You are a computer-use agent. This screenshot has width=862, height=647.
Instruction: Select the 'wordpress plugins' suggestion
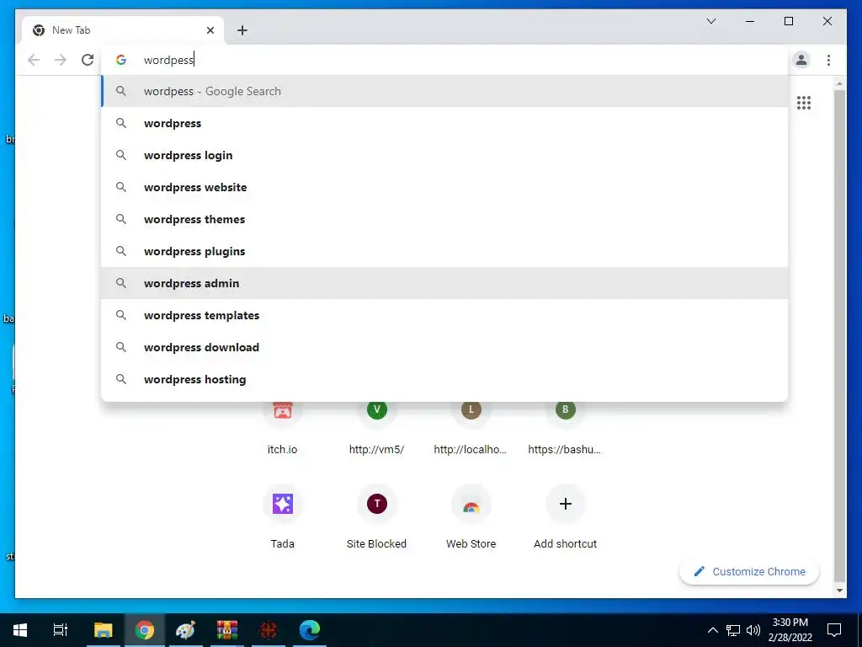click(444, 251)
